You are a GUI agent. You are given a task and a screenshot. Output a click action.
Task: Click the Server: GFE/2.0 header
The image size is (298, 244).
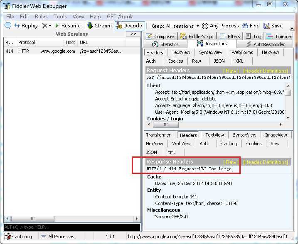point(171,217)
